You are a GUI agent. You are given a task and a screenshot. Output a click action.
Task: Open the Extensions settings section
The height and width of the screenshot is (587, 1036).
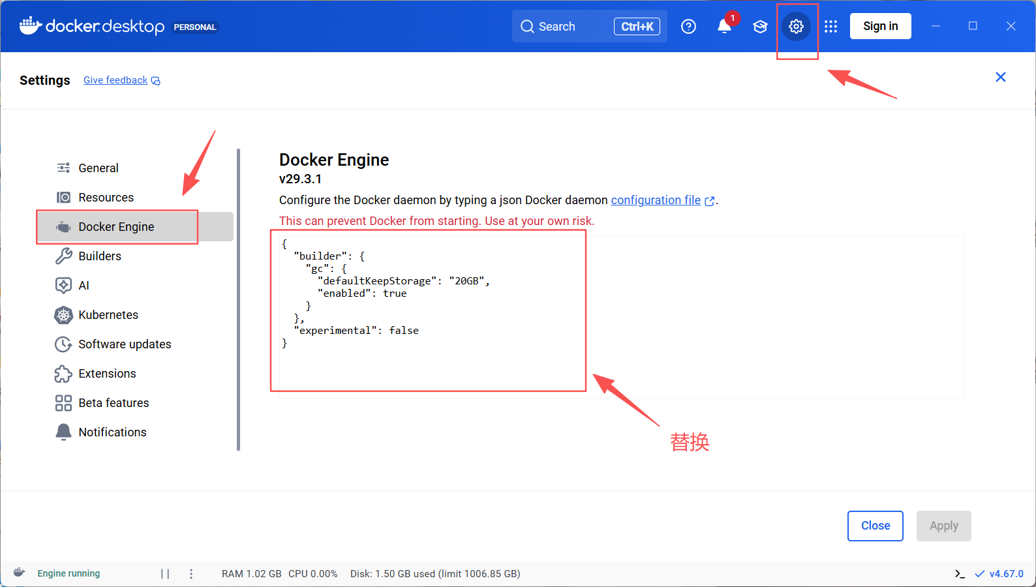click(135, 374)
